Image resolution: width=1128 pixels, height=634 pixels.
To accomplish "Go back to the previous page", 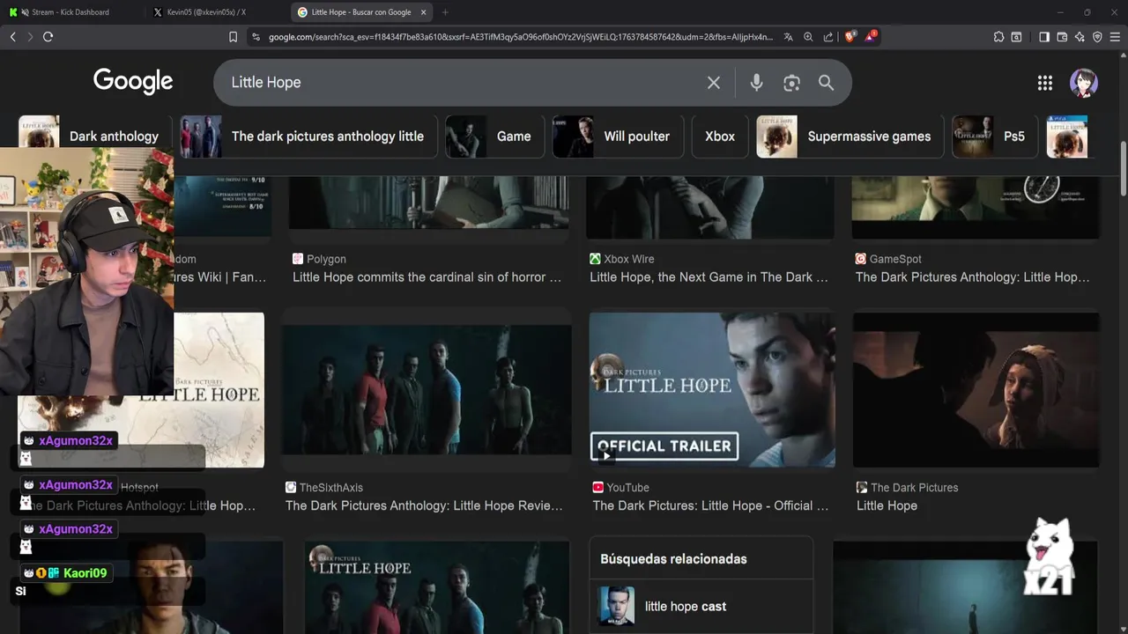I will 12,37.
